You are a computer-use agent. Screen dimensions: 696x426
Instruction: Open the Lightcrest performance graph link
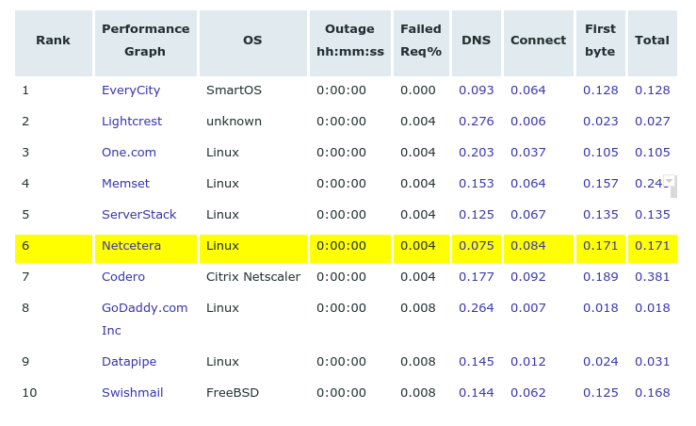[x=132, y=122]
